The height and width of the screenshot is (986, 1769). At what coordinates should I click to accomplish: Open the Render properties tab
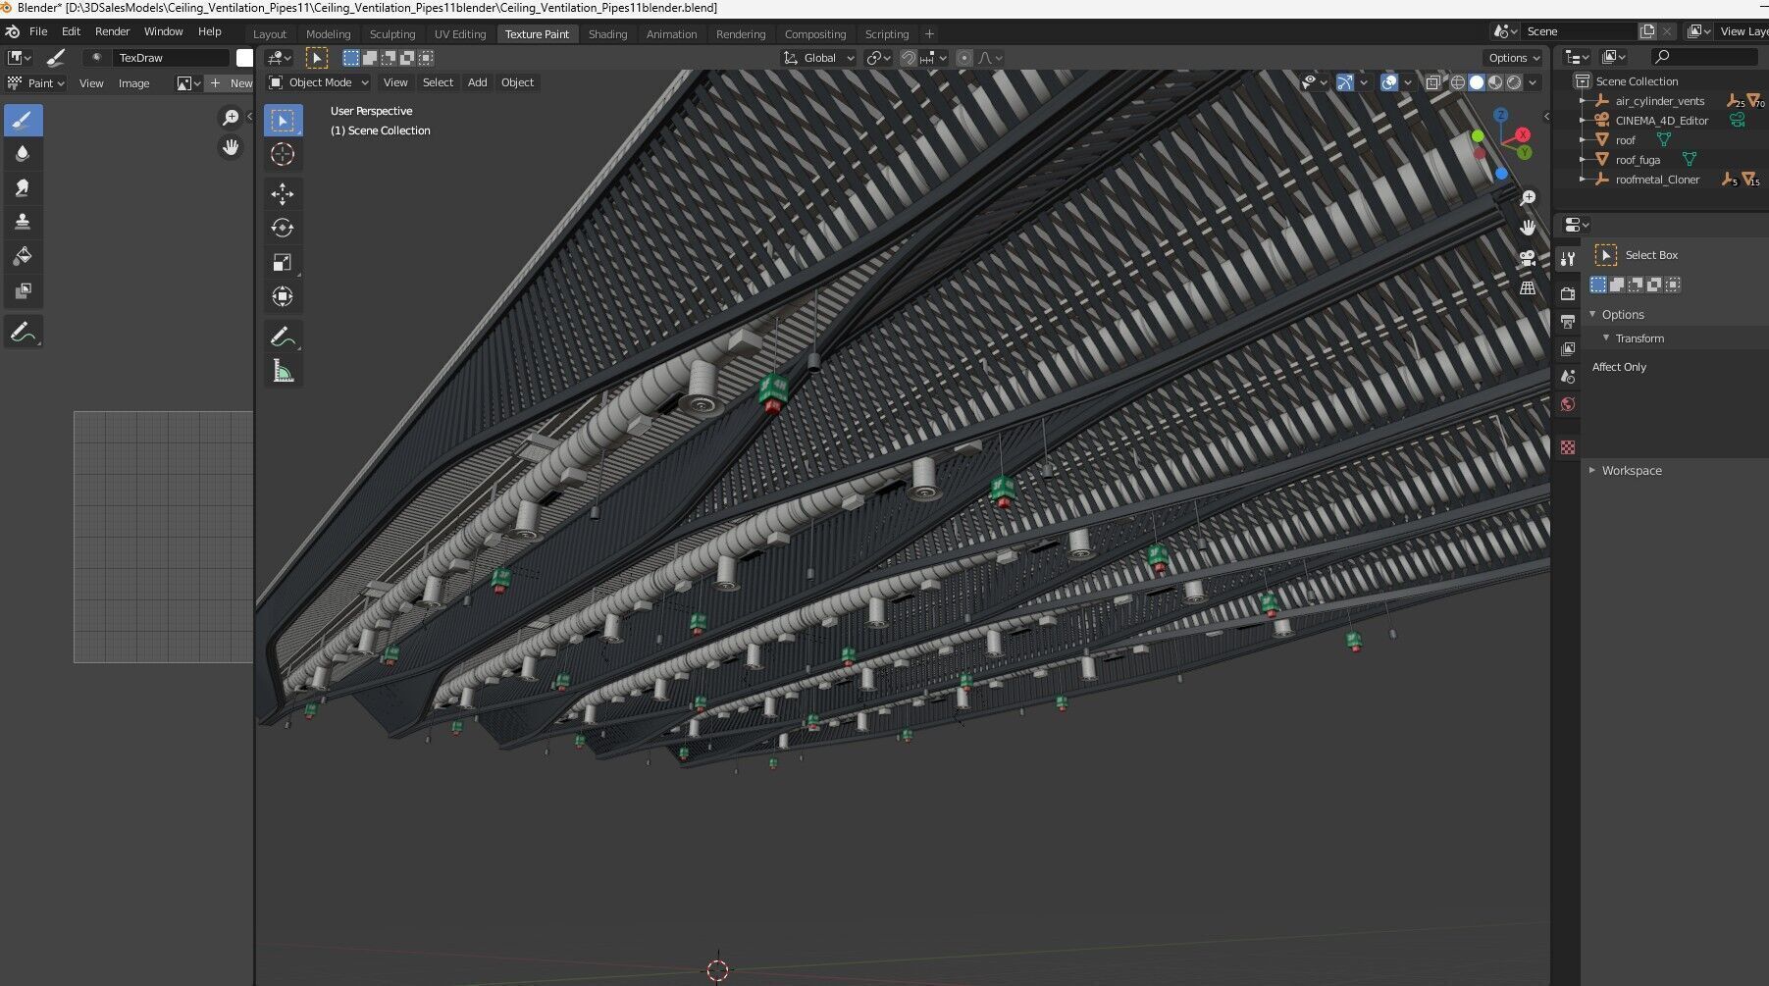1568,293
